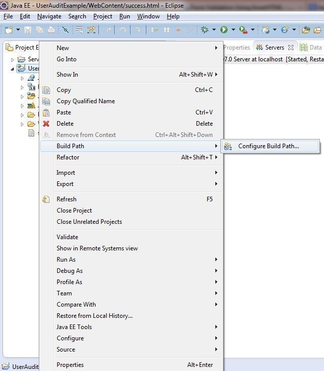Open the Java EE Tools submenu
Image resolution: width=324 pixels, height=371 pixels.
coord(131,327)
